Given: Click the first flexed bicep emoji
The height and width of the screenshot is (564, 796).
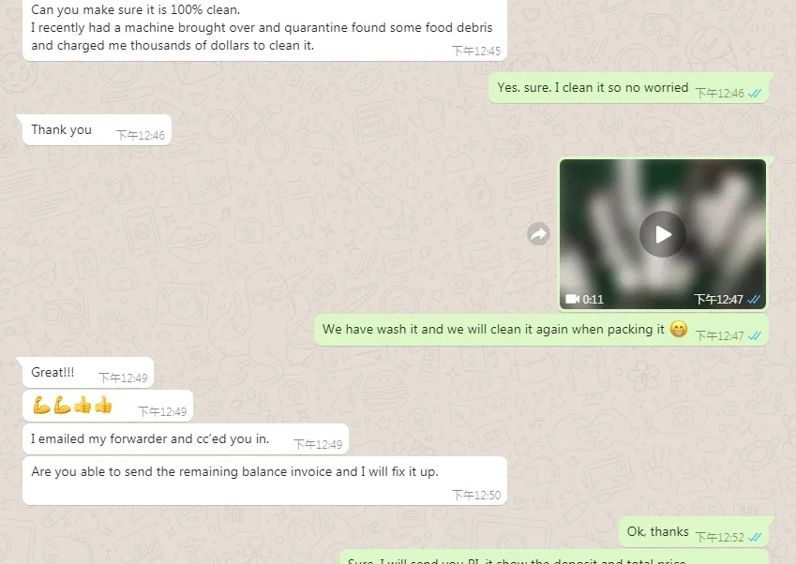Looking at the screenshot, I should 41,405.
